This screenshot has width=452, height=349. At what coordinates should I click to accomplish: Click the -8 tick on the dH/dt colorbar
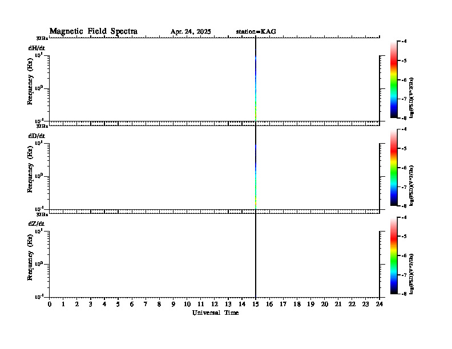404,118
